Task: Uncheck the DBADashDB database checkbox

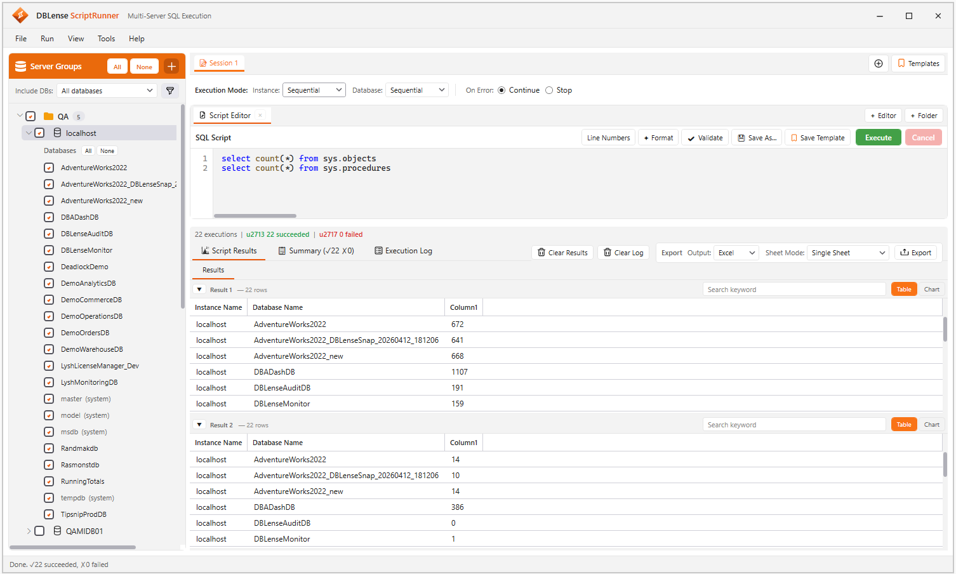Action: pos(49,217)
